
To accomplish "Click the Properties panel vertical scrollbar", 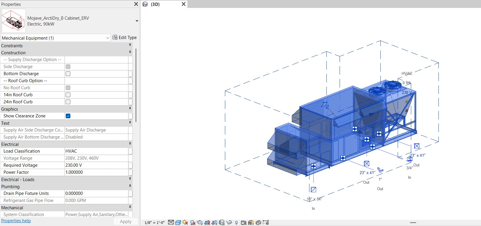I will 136,85.
